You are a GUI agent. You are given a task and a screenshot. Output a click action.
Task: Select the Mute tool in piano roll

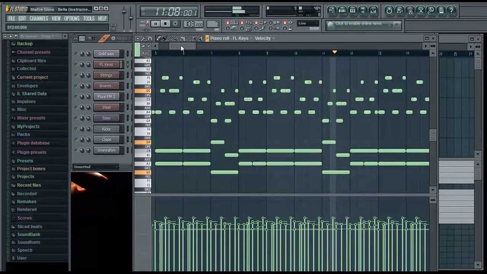[176, 38]
